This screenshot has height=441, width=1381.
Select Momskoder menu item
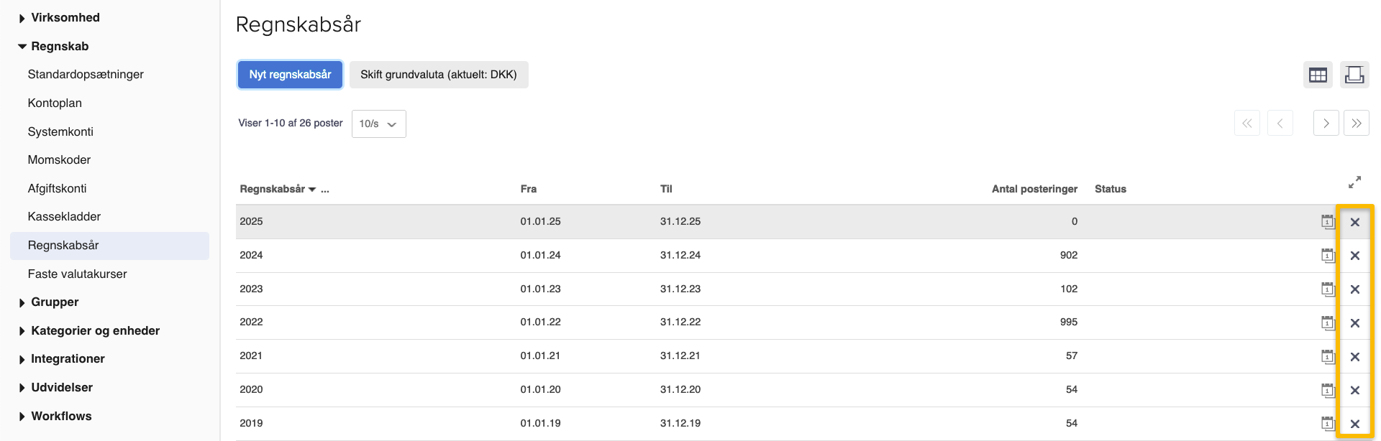tap(59, 160)
